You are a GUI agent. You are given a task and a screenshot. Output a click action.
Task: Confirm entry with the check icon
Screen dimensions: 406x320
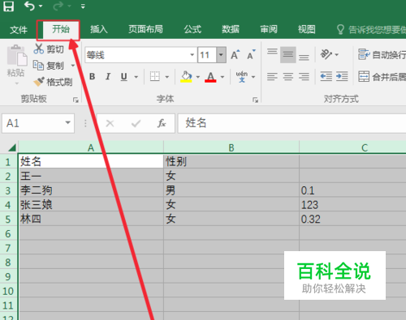136,123
